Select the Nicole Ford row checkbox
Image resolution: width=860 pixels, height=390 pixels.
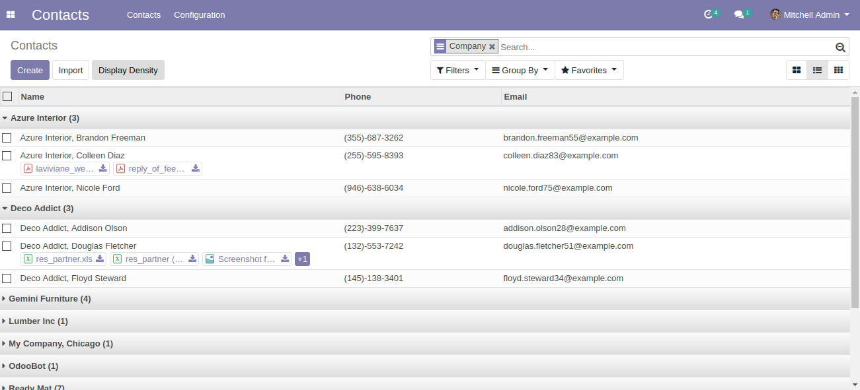tap(7, 188)
